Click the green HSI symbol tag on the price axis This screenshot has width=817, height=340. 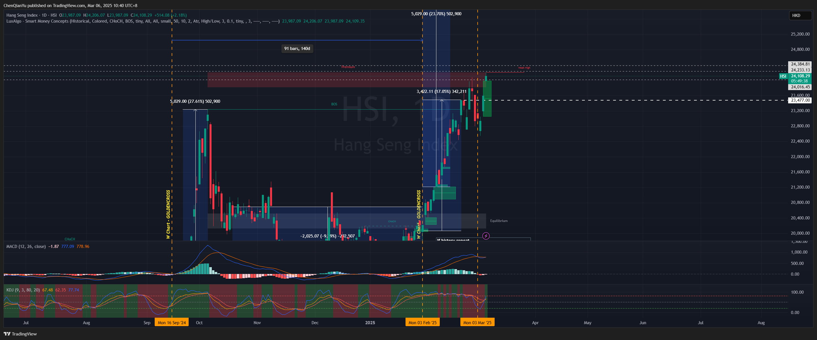coord(783,76)
